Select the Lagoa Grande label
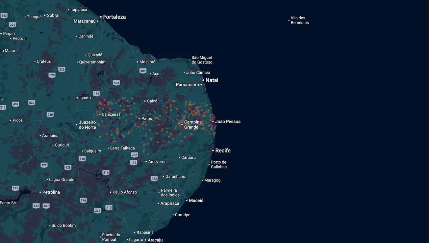Image resolution: width=429 pixels, height=243 pixels. click(x=62, y=180)
